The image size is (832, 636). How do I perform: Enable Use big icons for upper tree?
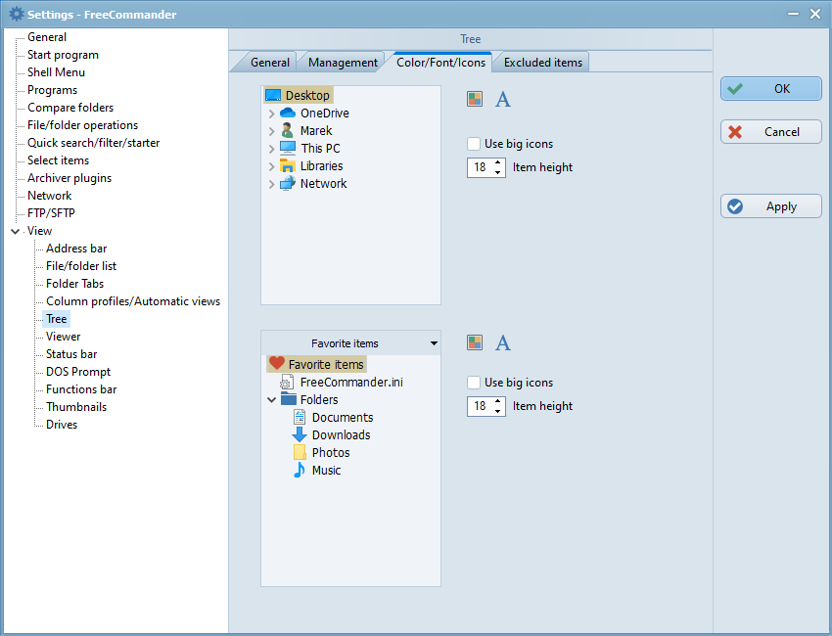475,144
